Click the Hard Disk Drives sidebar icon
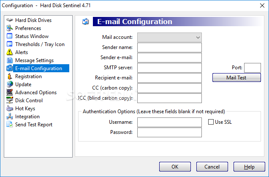The image size is (269, 177). (10, 20)
